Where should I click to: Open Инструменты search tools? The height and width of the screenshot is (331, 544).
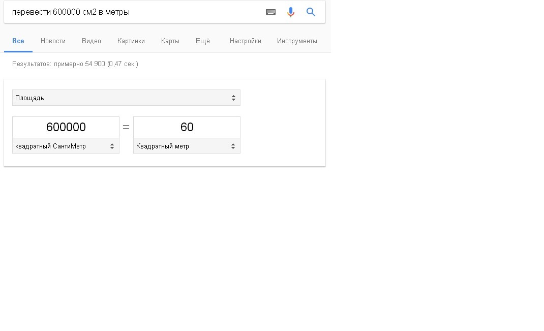tap(297, 41)
